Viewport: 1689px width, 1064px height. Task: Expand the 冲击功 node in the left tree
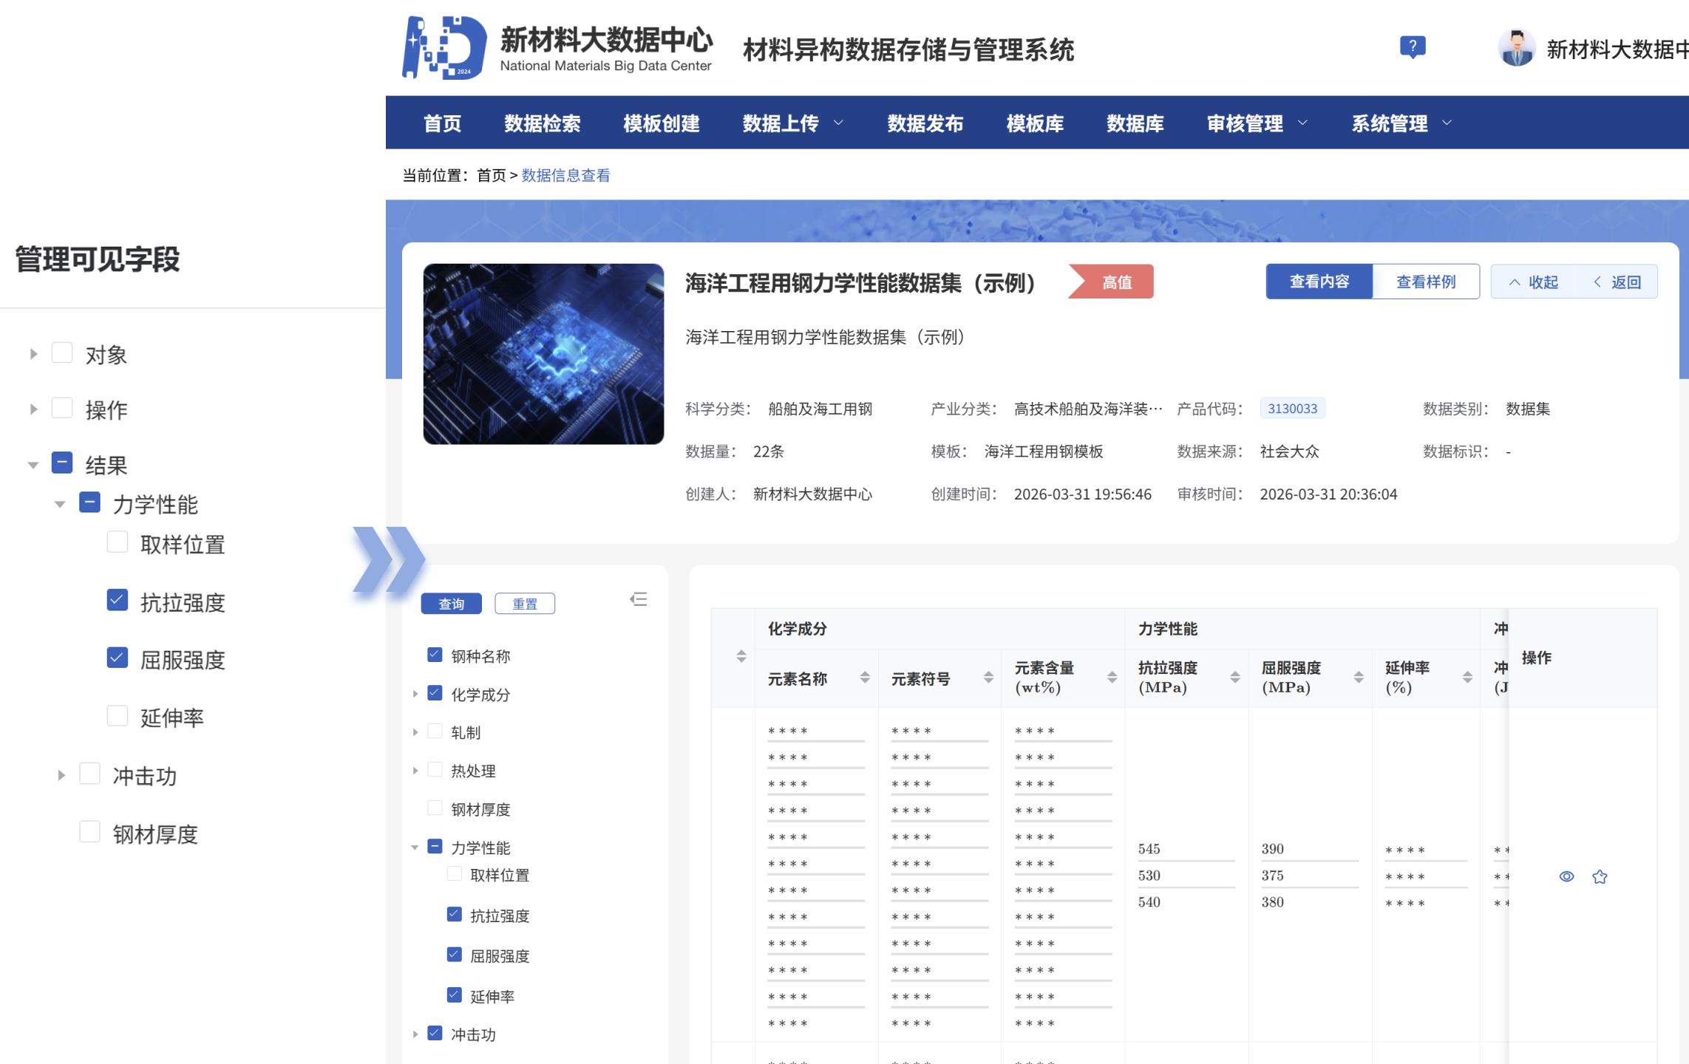(61, 775)
